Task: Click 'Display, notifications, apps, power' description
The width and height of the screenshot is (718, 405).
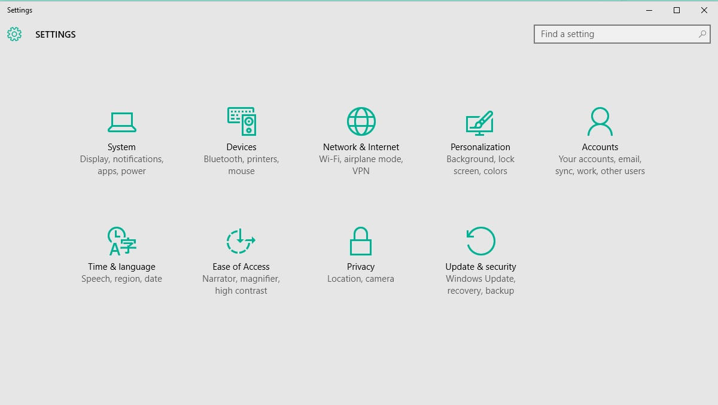Action: point(121,165)
